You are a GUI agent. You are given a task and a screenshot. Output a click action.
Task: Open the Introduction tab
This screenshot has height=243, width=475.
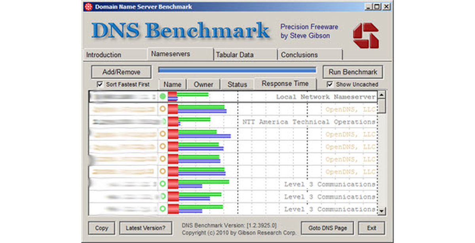(115, 55)
